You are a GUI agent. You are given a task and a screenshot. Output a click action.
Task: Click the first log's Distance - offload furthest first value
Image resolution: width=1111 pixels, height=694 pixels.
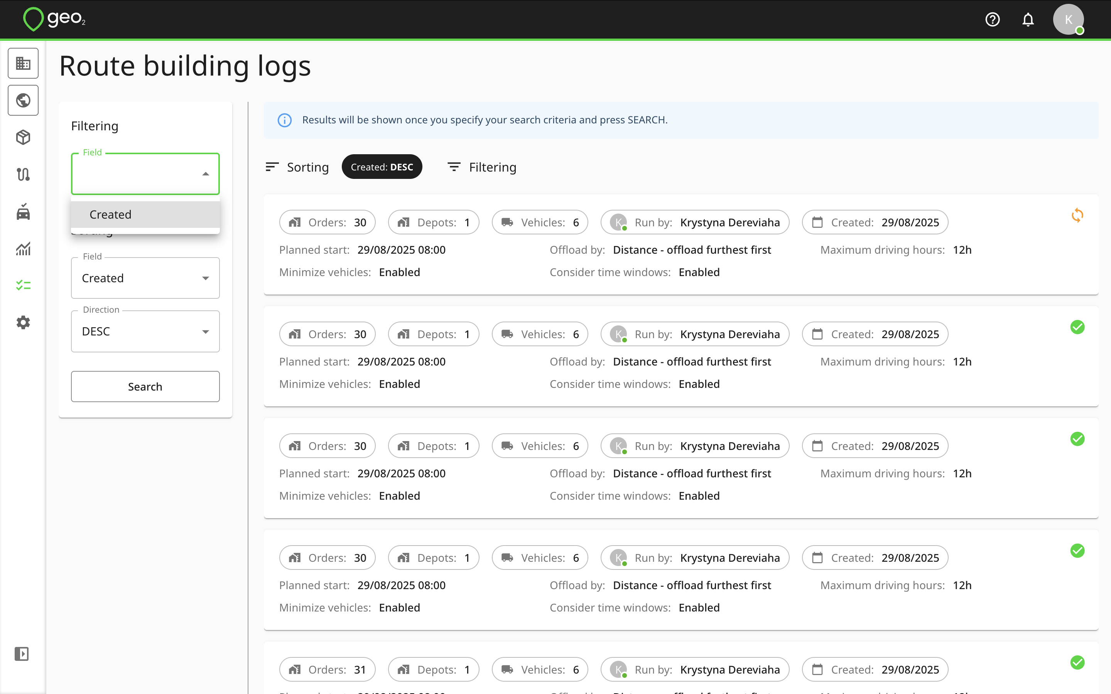692,250
